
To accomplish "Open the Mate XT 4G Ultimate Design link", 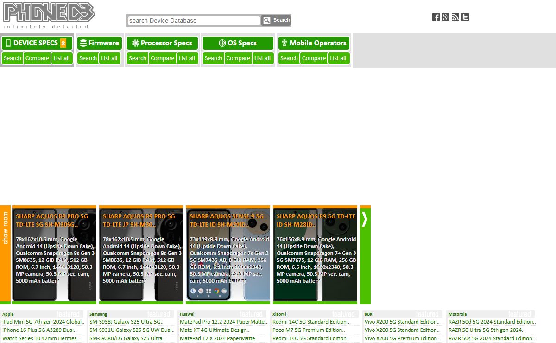I will (215, 330).
